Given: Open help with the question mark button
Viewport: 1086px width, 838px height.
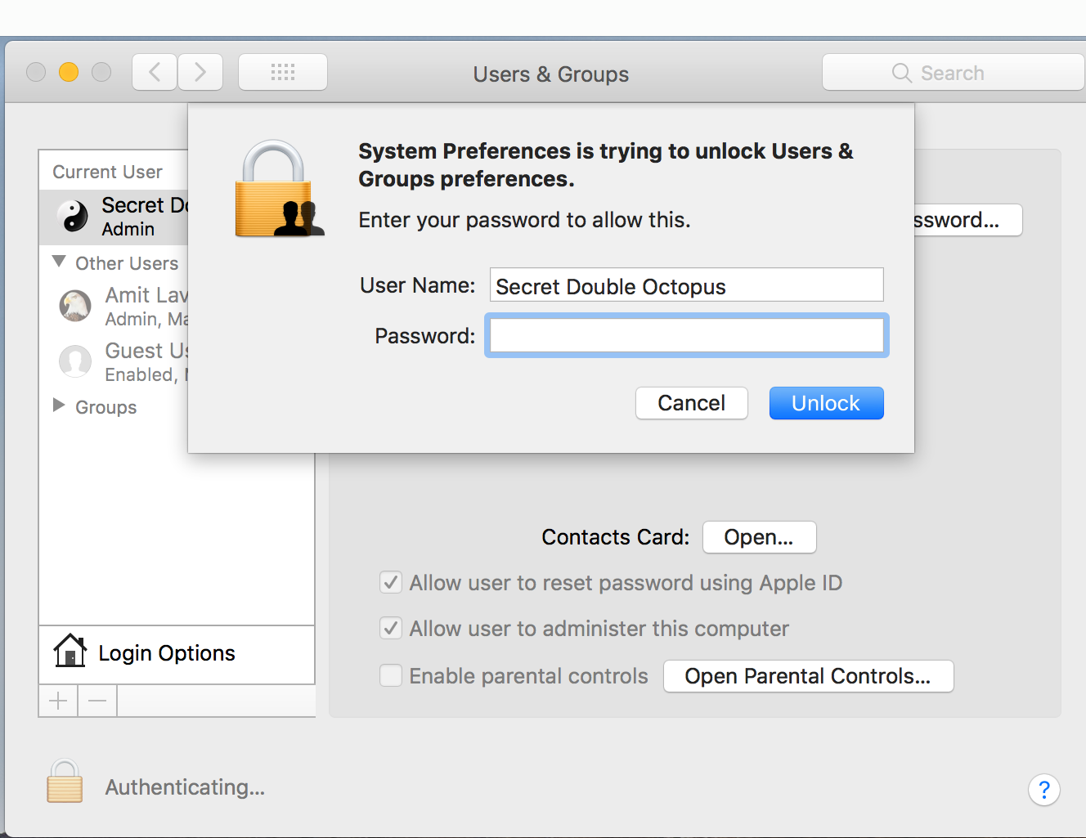Looking at the screenshot, I should 1043,790.
